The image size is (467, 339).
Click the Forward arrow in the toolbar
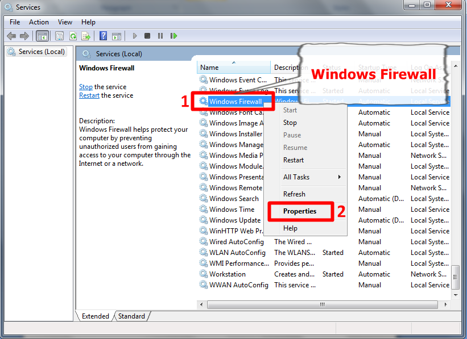pyautogui.click(x=24, y=36)
